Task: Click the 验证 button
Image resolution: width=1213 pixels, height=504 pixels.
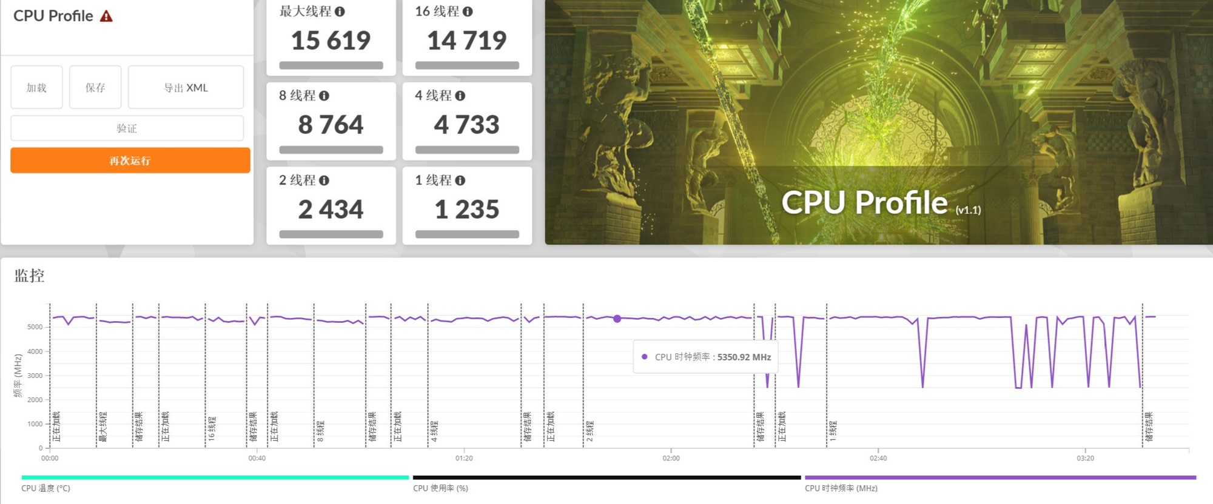Action: [x=127, y=128]
